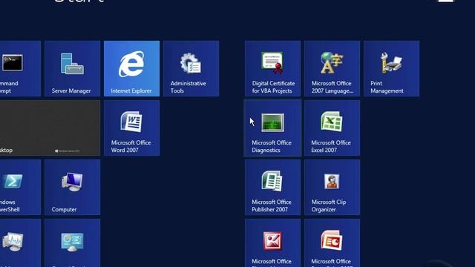The height and width of the screenshot is (267, 475).
Task: Launch Microsoft Office Excel 2007
Action: point(332,128)
